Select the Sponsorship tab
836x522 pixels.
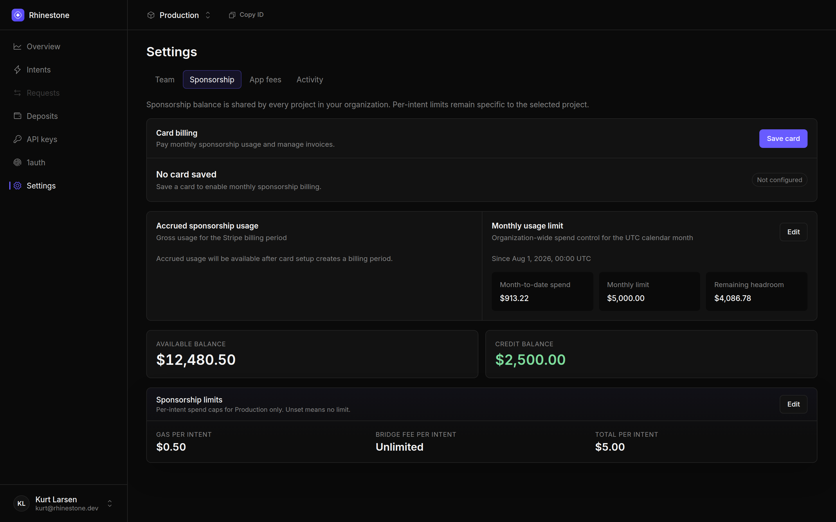(x=212, y=79)
